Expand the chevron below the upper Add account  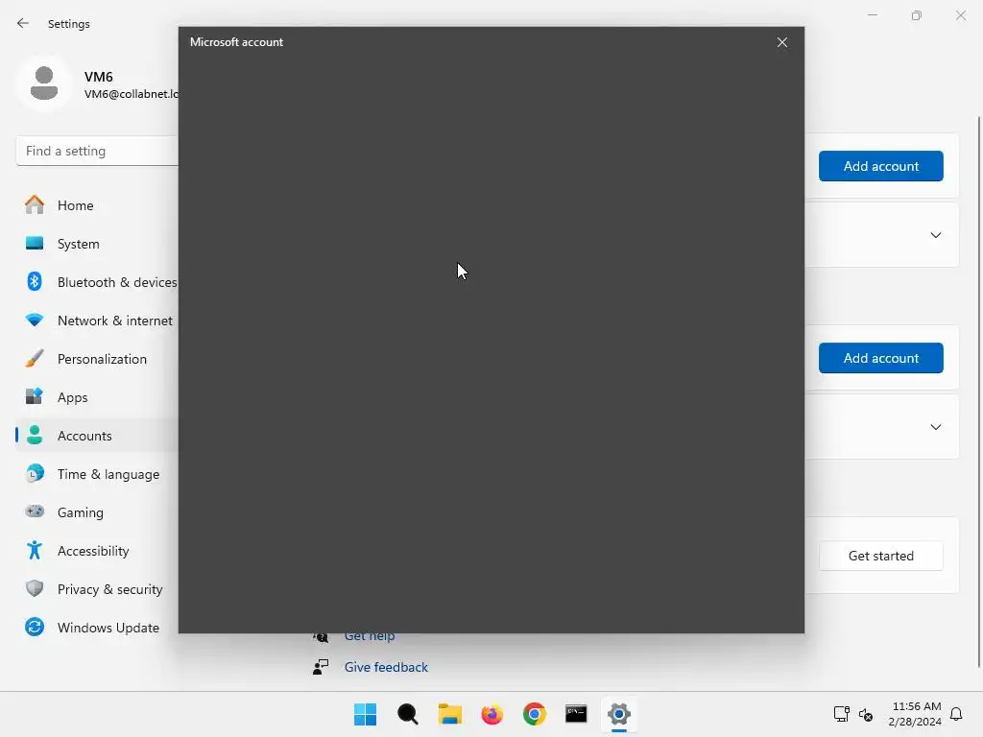point(935,235)
